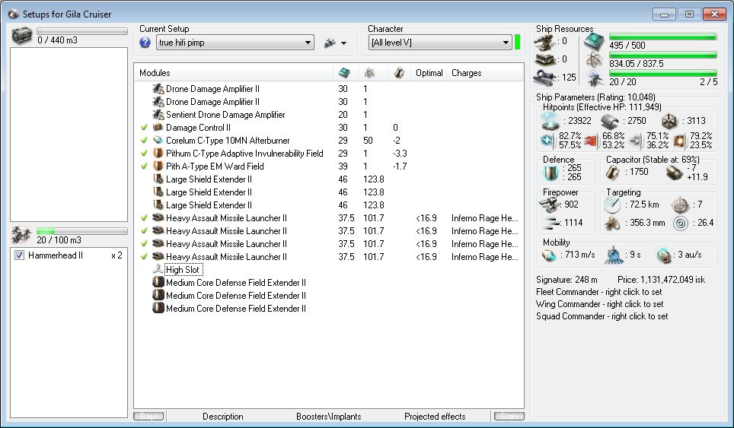Click the drone bay icon
Screen dimensions: 734x428
21,235
